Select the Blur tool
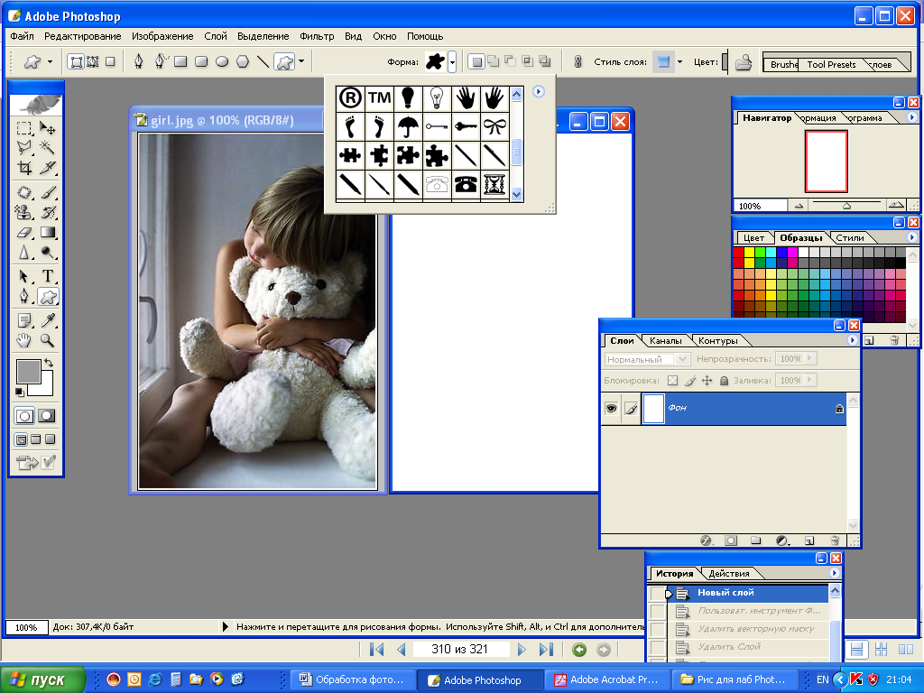The width and height of the screenshot is (924, 693). tap(24, 253)
